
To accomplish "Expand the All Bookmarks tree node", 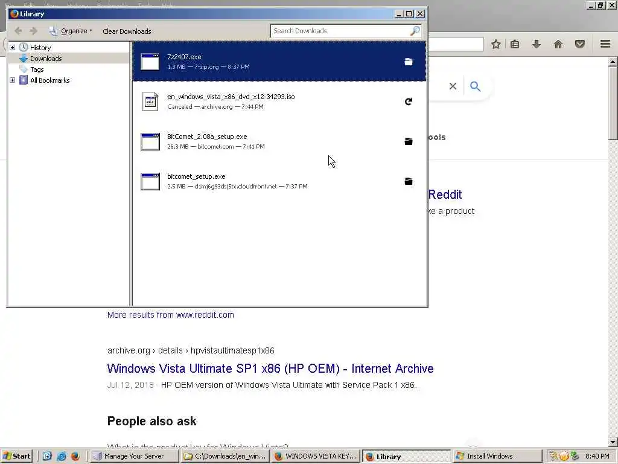I will coord(12,80).
